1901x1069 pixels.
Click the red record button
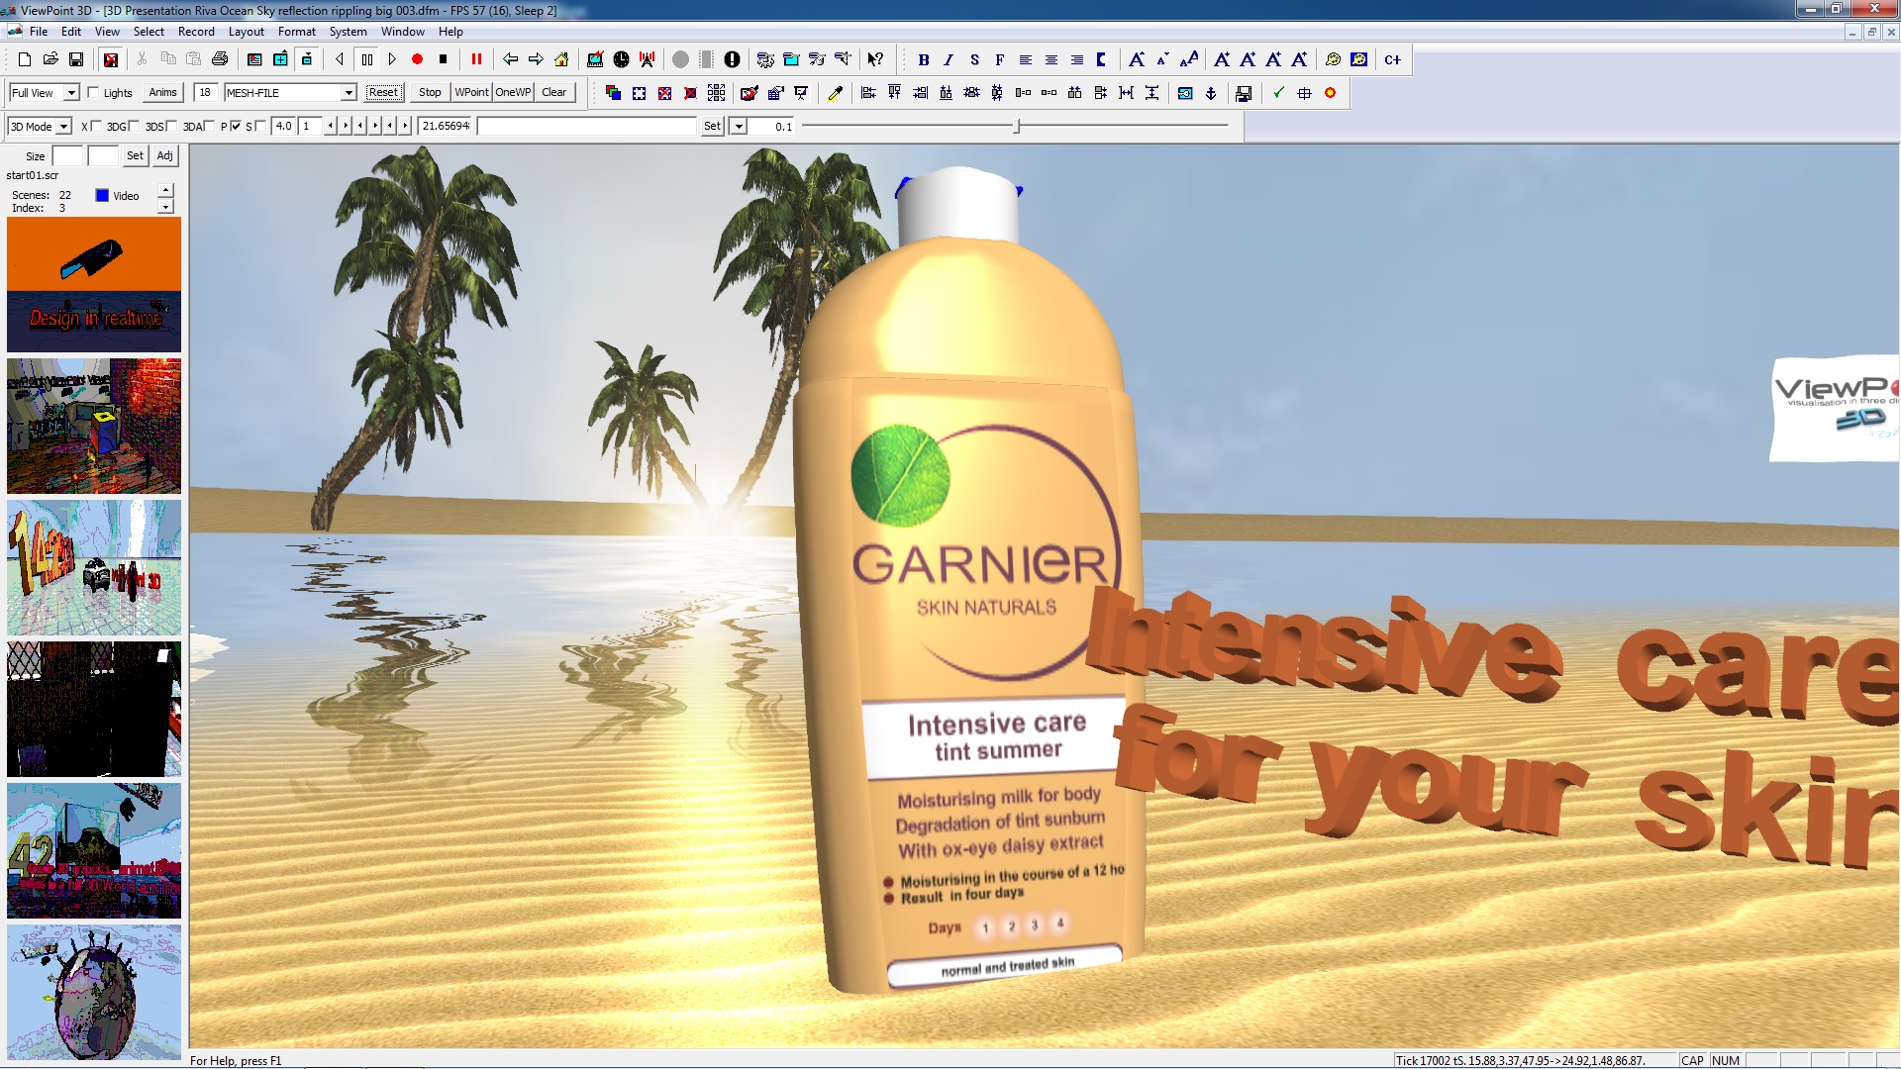[x=417, y=59]
